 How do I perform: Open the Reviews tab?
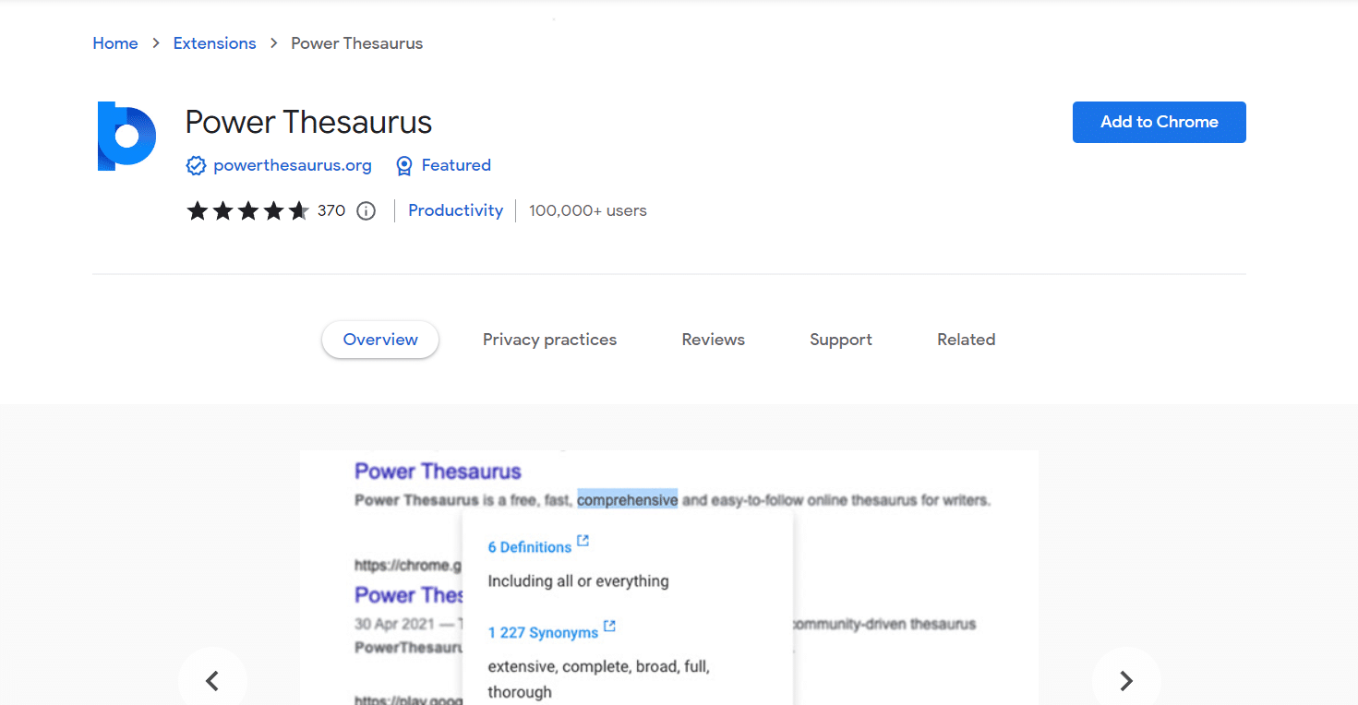pyautogui.click(x=714, y=340)
